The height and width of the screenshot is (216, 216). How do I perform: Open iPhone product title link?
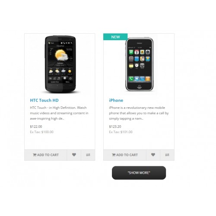(x=116, y=100)
